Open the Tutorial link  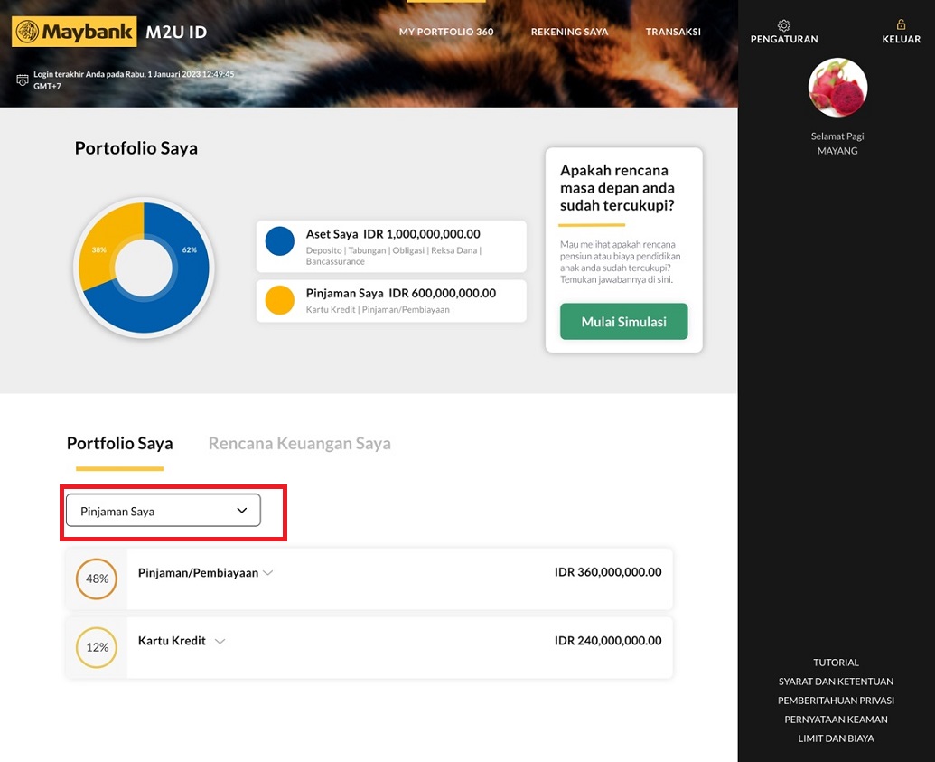836,663
